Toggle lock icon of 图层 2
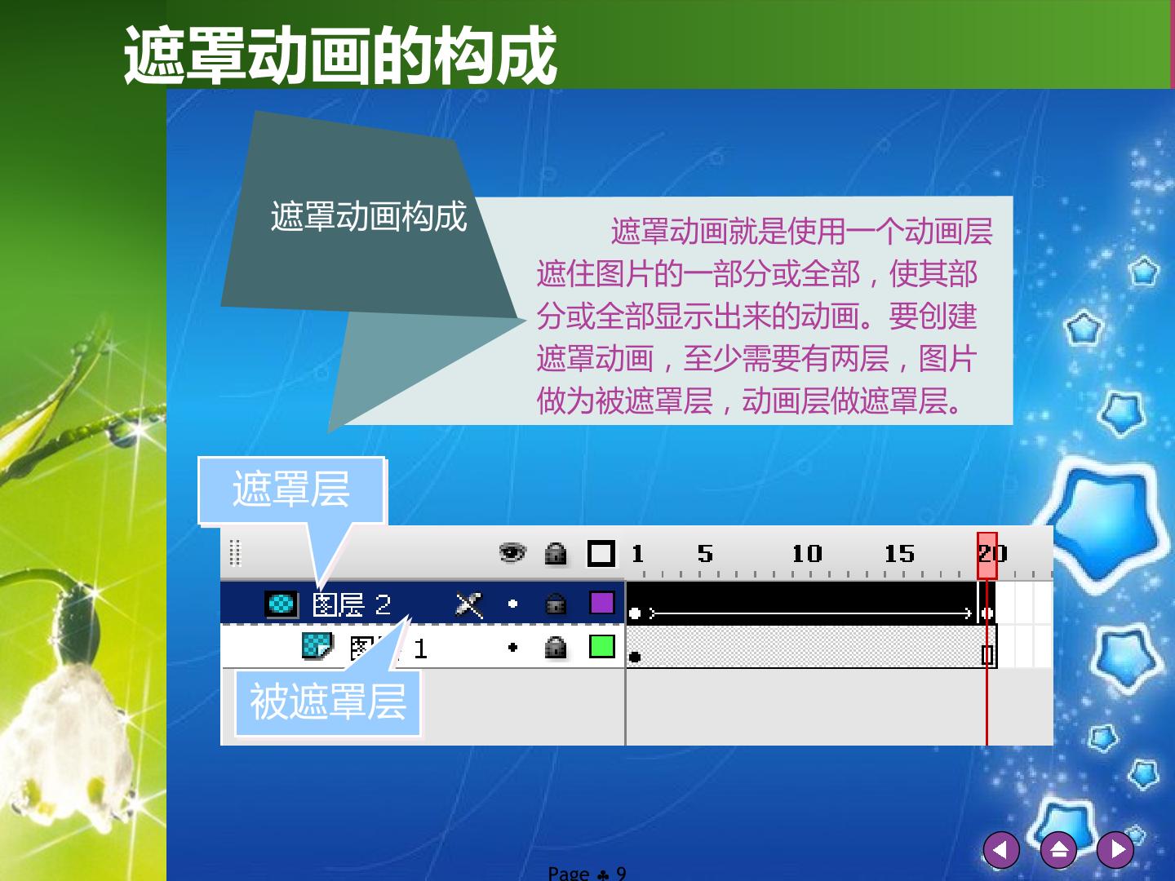 point(556,604)
